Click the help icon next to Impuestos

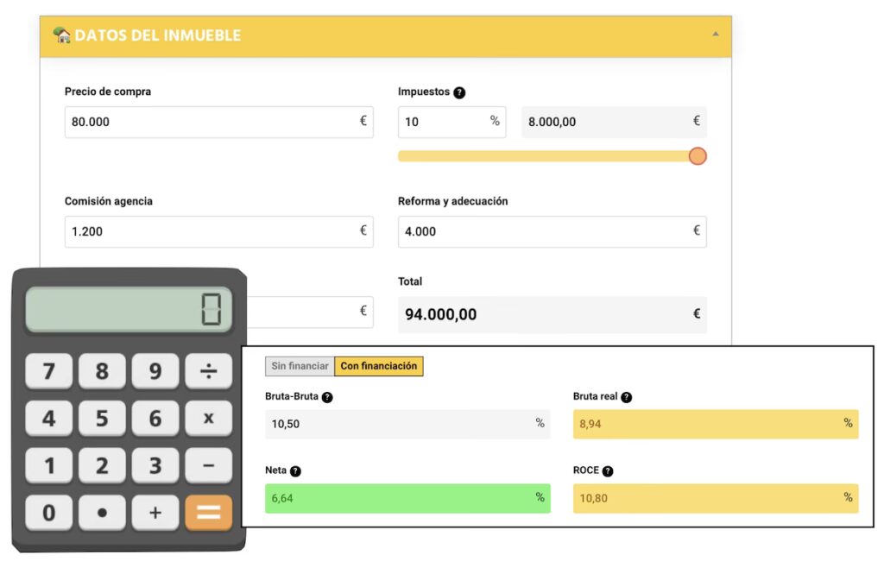[x=459, y=92]
